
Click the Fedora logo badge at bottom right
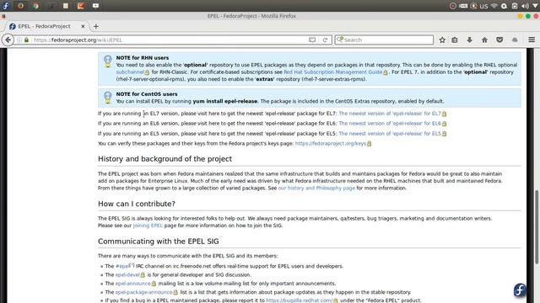click(520, 290)
